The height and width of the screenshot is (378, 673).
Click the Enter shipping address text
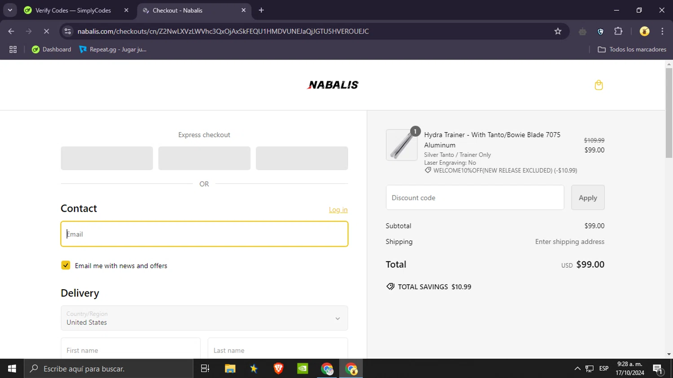click(x=570, y=242)
